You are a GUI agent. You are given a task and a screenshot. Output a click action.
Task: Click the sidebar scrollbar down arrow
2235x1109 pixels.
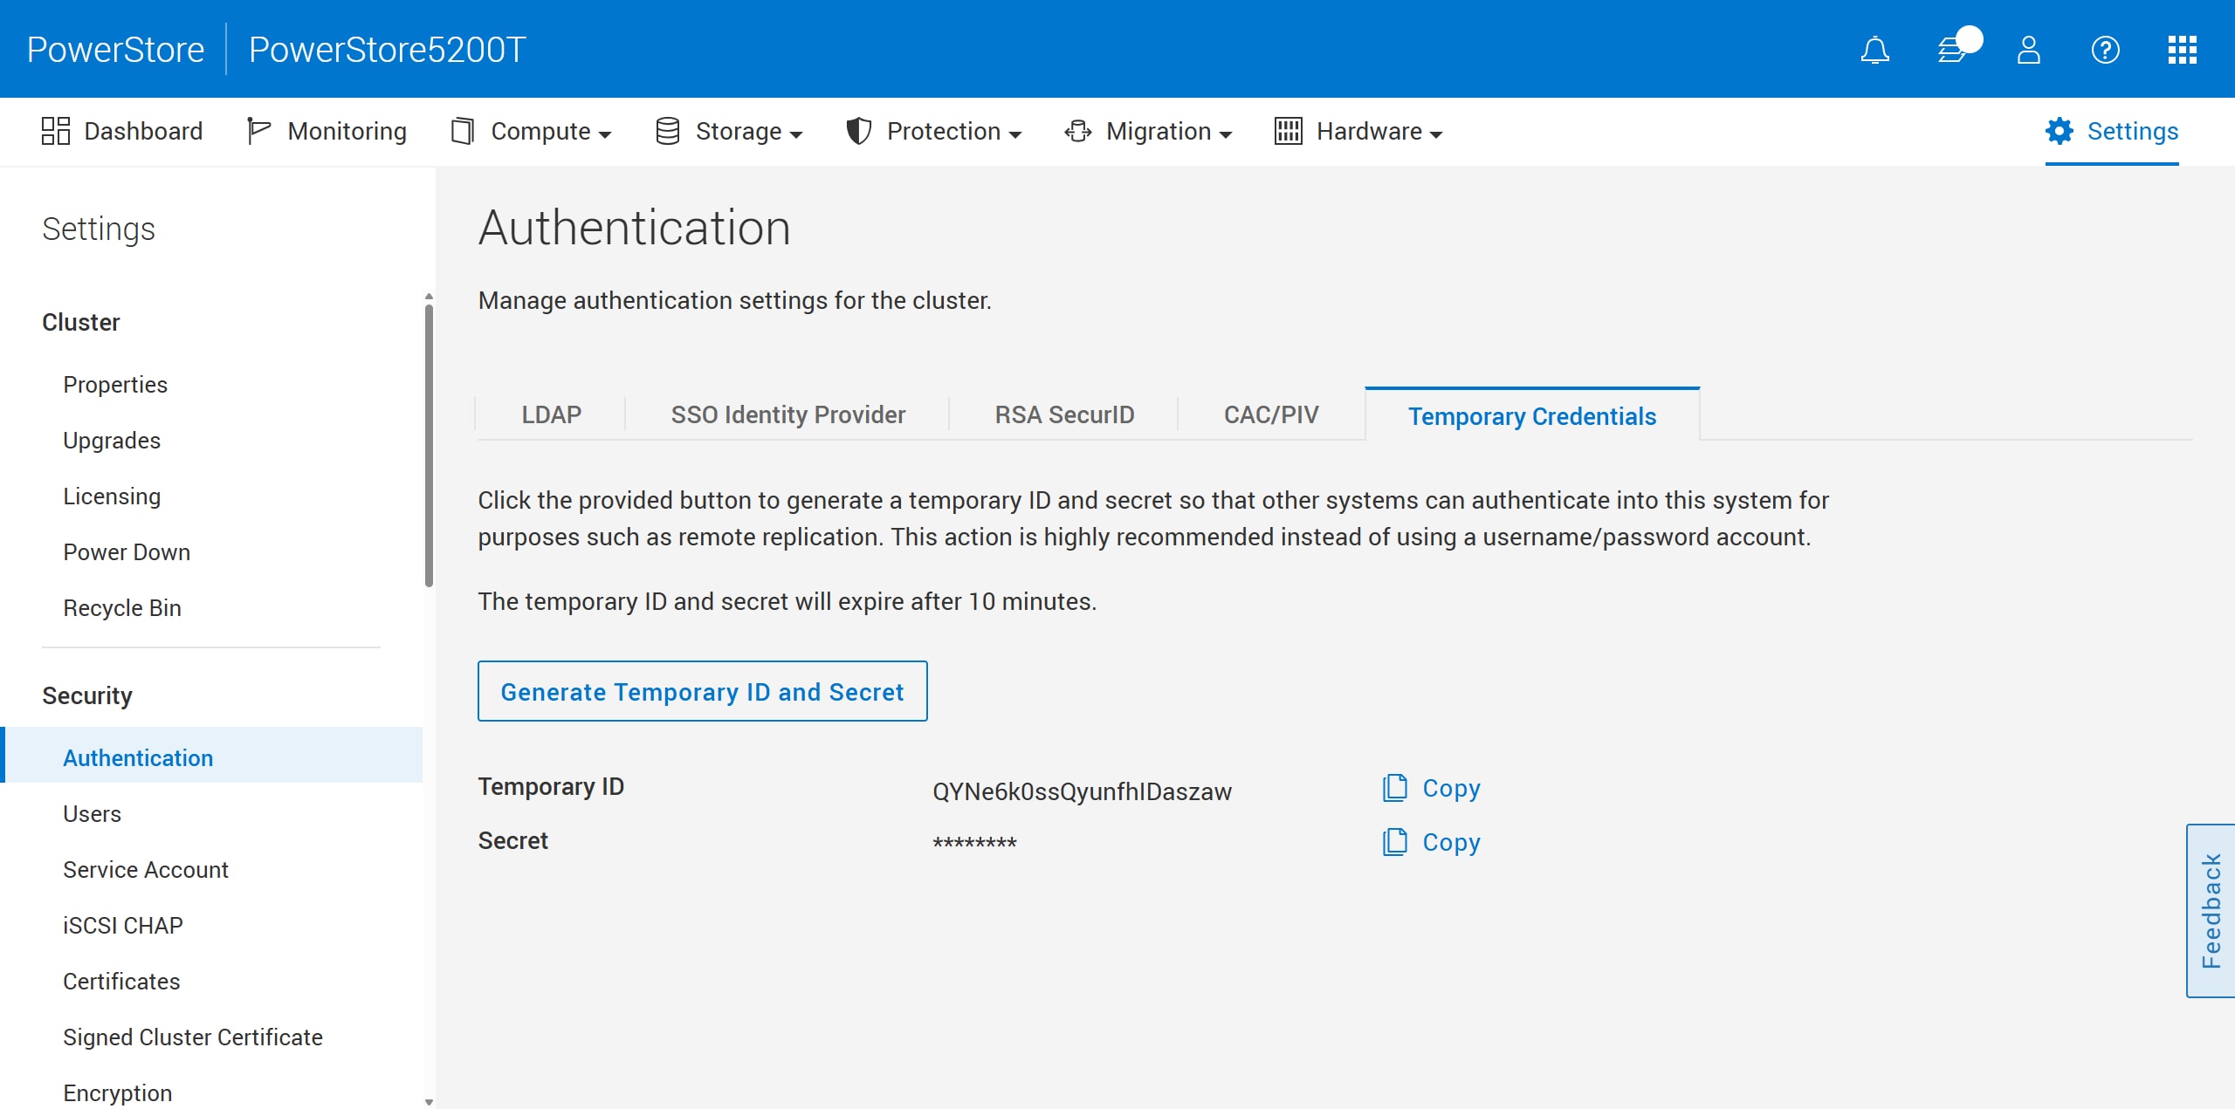click(429, 1101)
